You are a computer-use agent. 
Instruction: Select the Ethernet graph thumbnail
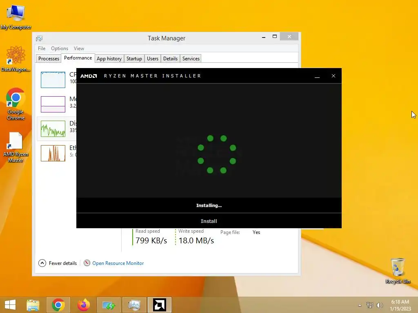(53, 153)
